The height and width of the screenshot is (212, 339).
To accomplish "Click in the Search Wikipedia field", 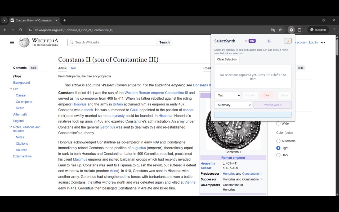I will click(112, 42).
